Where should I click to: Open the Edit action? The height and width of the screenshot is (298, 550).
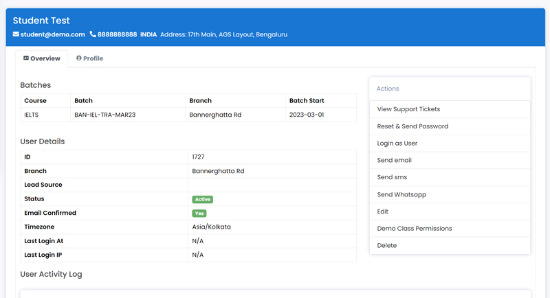(x=450, y=211)
